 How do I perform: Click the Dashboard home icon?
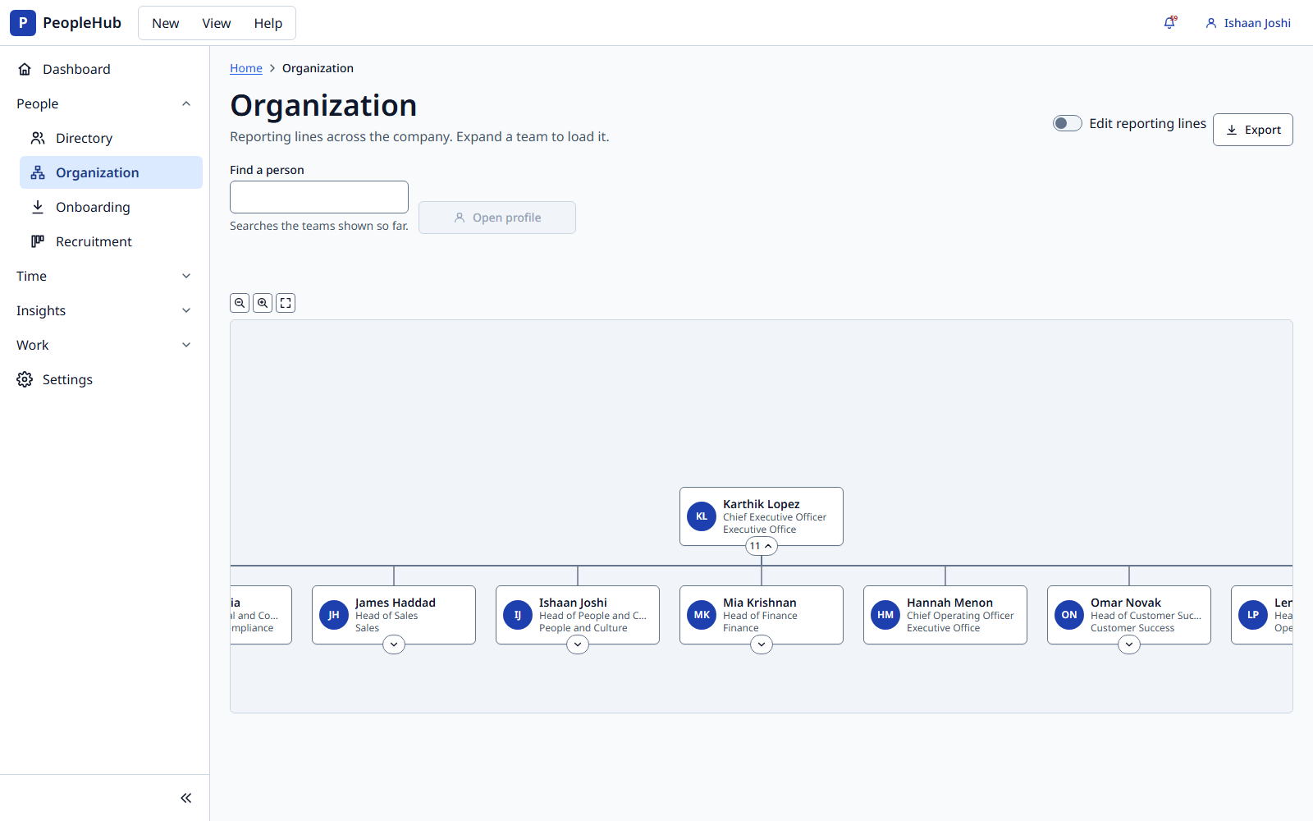tap(25, 69)
